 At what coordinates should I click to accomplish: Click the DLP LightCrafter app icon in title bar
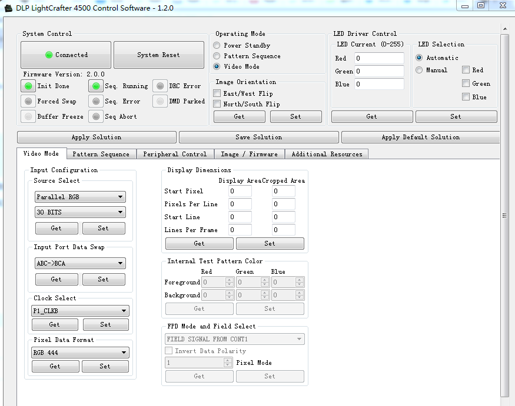tap(9, 8)
